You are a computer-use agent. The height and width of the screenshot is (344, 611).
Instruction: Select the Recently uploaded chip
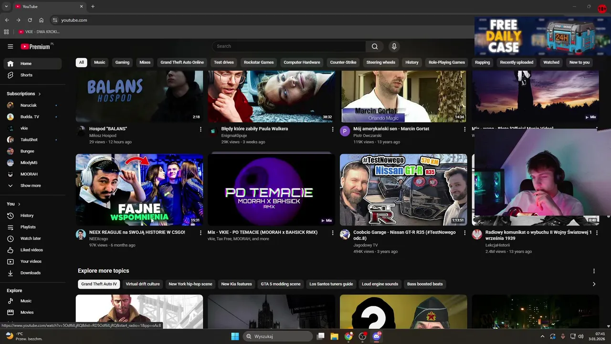[516, 63]
